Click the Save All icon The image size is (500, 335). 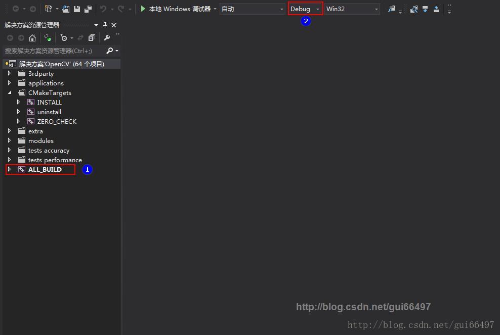tap(88, 9)
